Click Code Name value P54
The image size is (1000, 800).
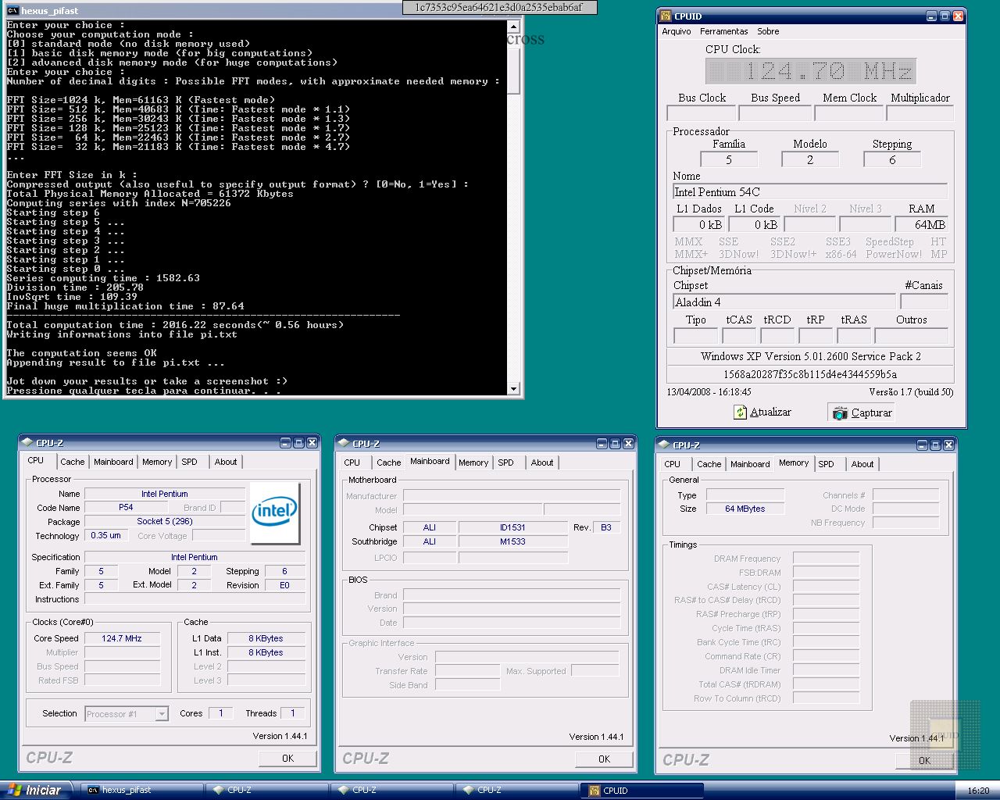pos(126,507)
